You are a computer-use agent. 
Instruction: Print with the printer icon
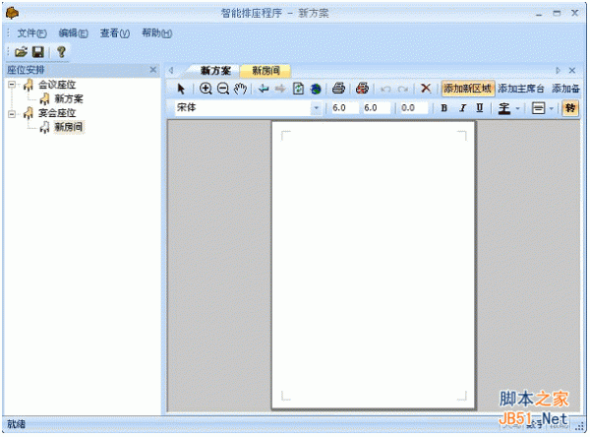(338, 89)
